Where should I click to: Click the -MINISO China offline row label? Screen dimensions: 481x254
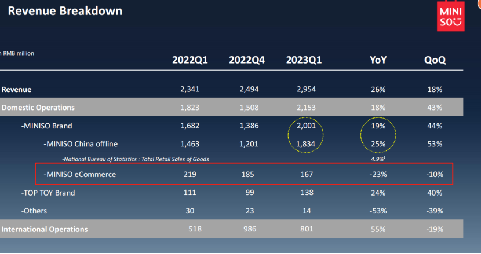pyautogui.click(x=85, y=143)
